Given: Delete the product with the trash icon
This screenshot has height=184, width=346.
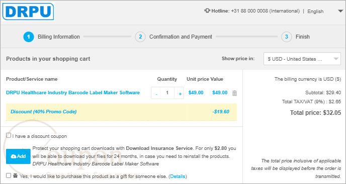Looking at the screenshot, I should [x=234, y=93].
